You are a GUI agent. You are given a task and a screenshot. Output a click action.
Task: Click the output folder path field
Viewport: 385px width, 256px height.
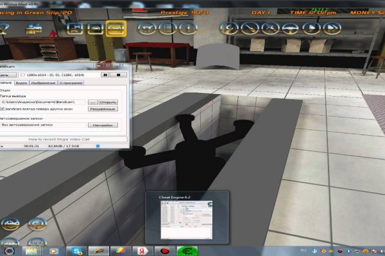44,102
